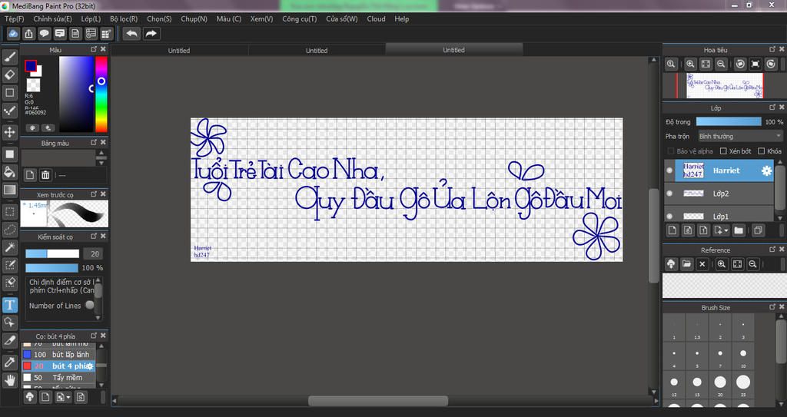The image size is (787, 417).
Task: Select the bút lấp lánh brush
Action: pyautogui.click(x=58, y=354)
